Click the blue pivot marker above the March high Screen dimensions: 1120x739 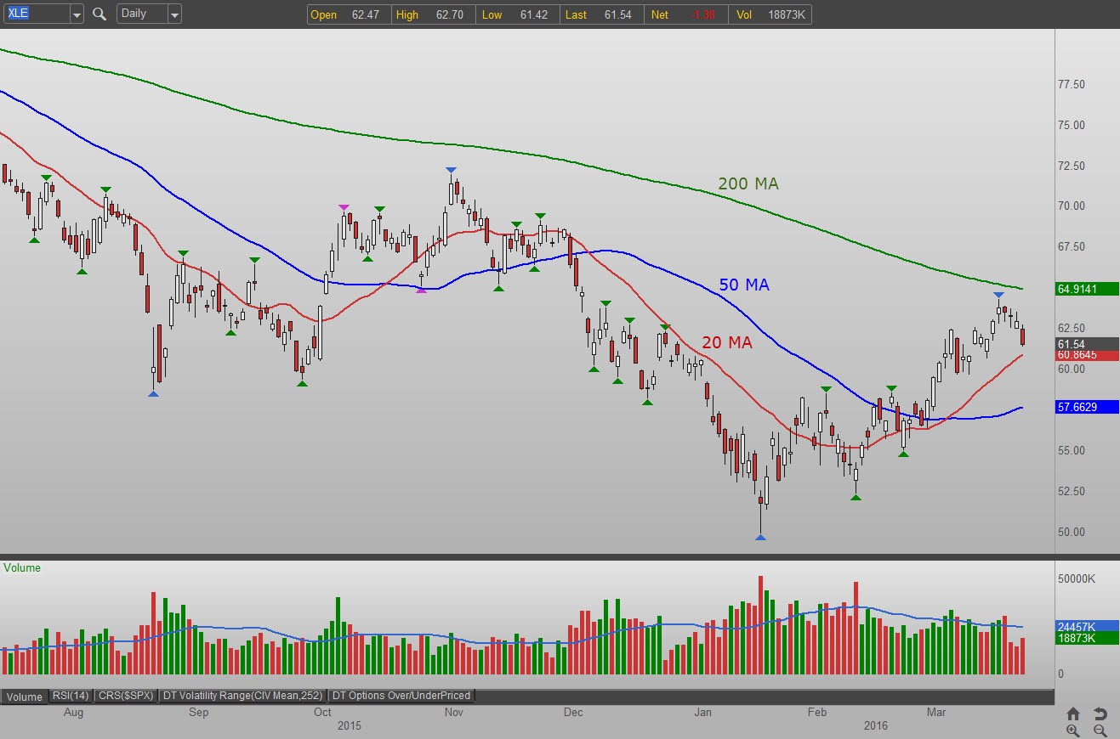999,296
